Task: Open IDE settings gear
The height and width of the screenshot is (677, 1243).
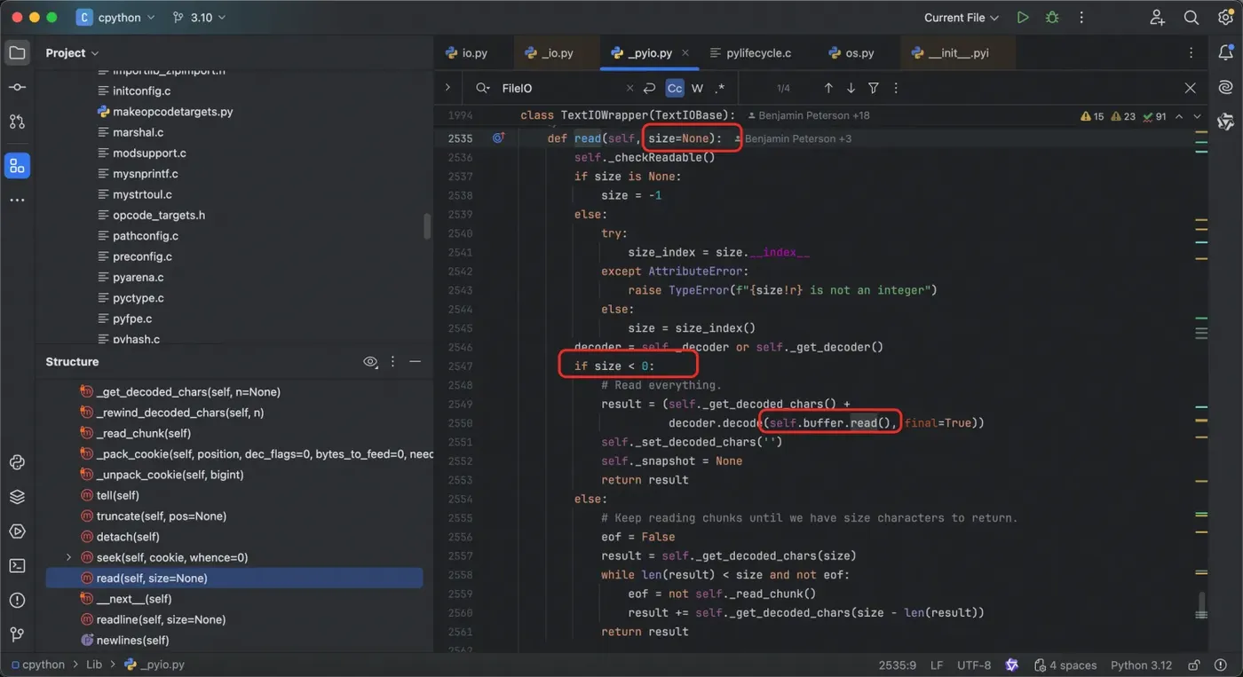Action: pyautogui.click(x=1224, y=18)
